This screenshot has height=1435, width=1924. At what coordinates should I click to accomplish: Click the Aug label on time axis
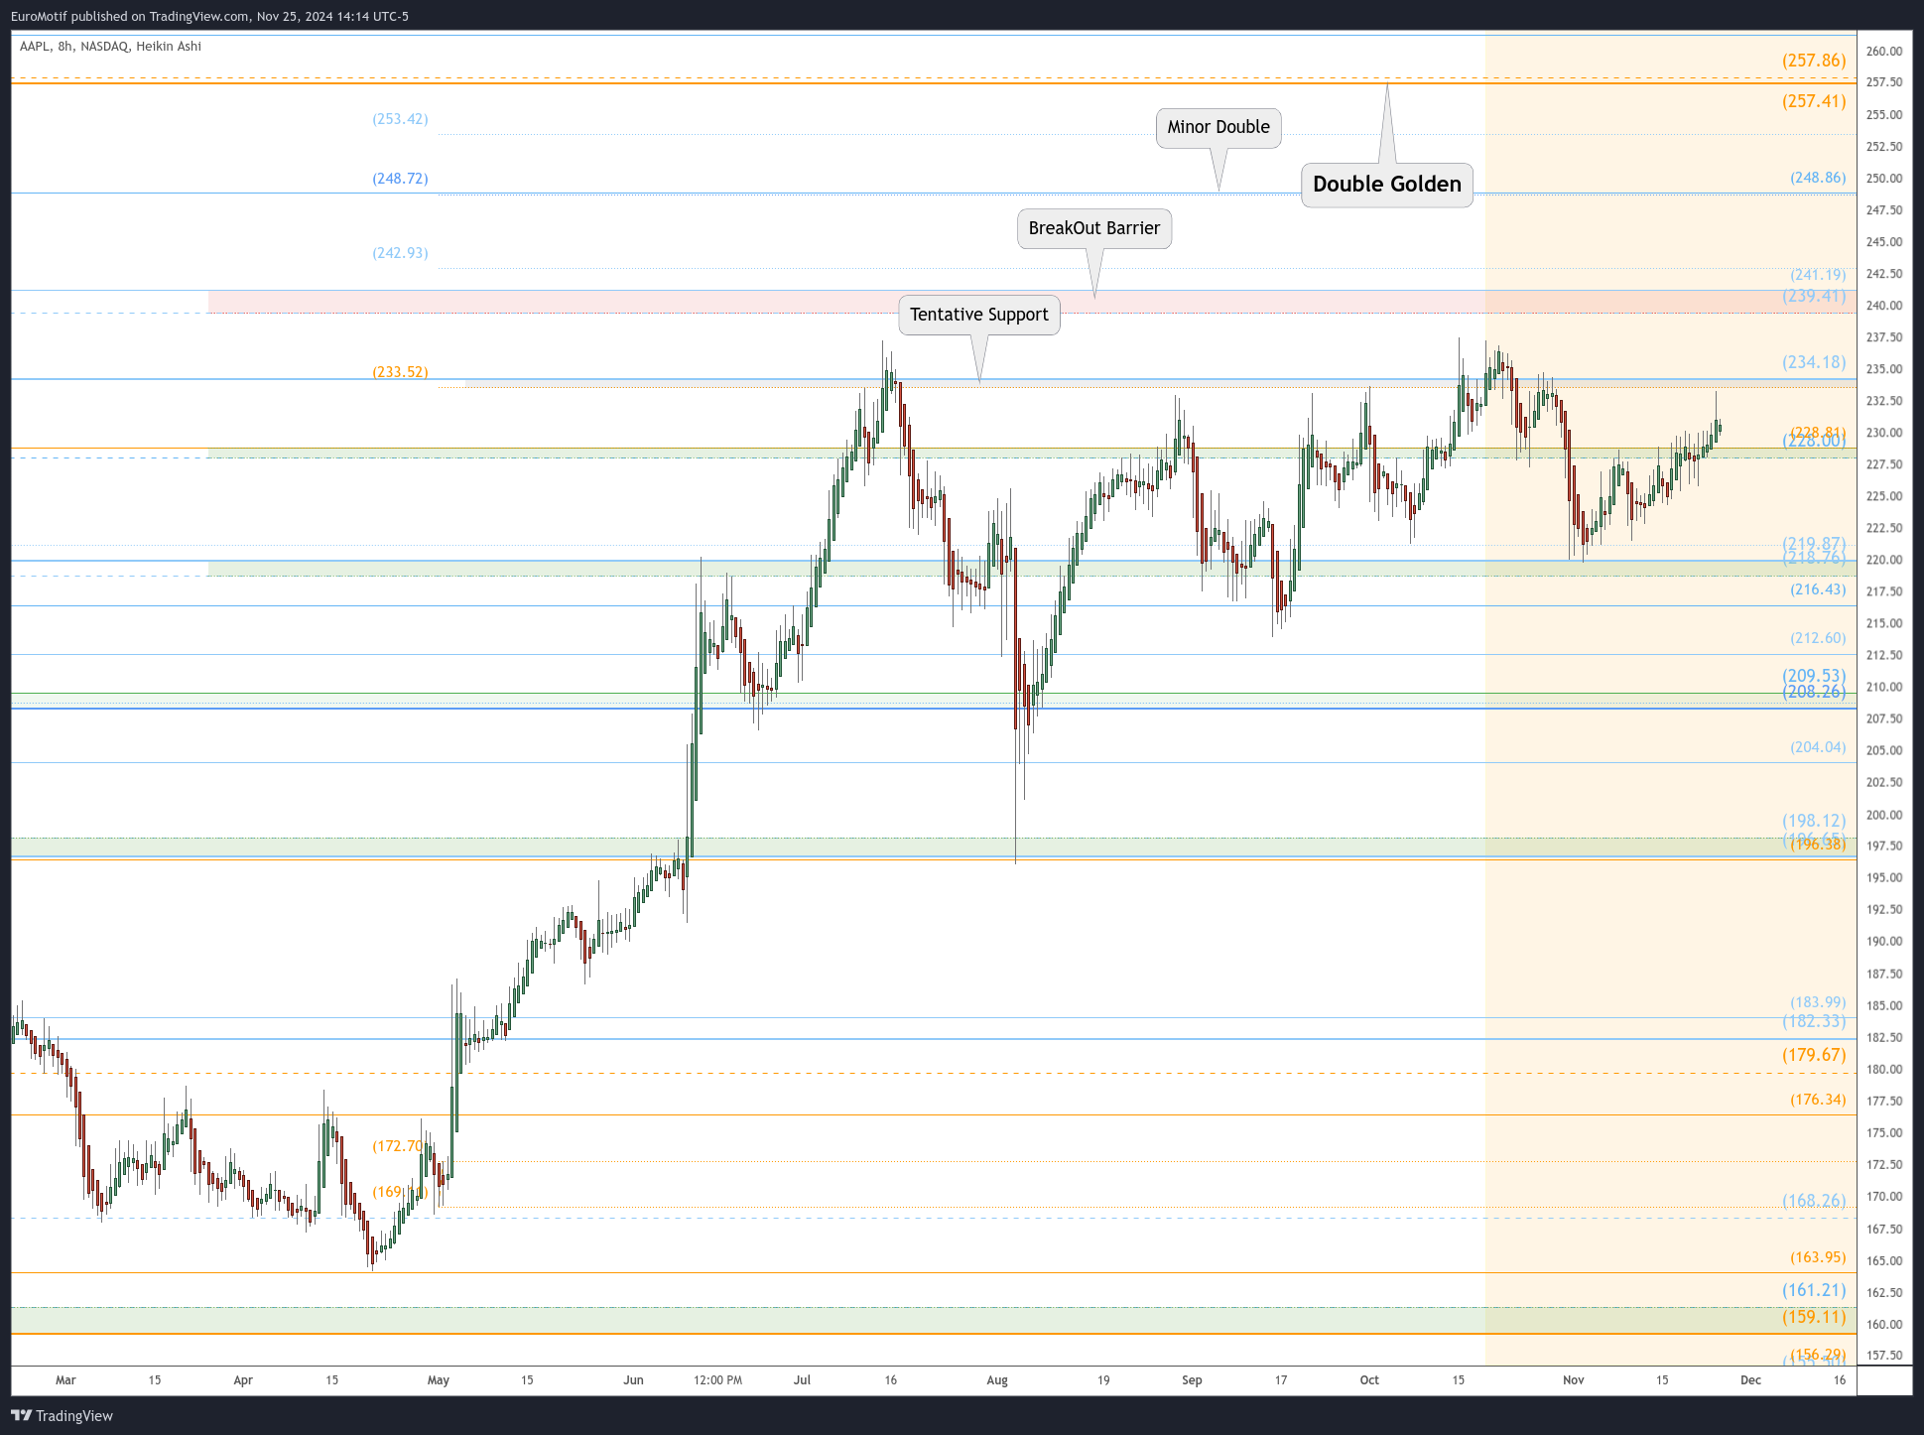(x=997, y=1380)
